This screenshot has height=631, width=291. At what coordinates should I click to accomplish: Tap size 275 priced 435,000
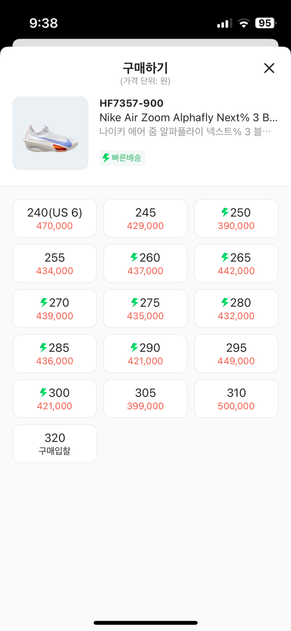pyautogui.click(x=145, y=309)
